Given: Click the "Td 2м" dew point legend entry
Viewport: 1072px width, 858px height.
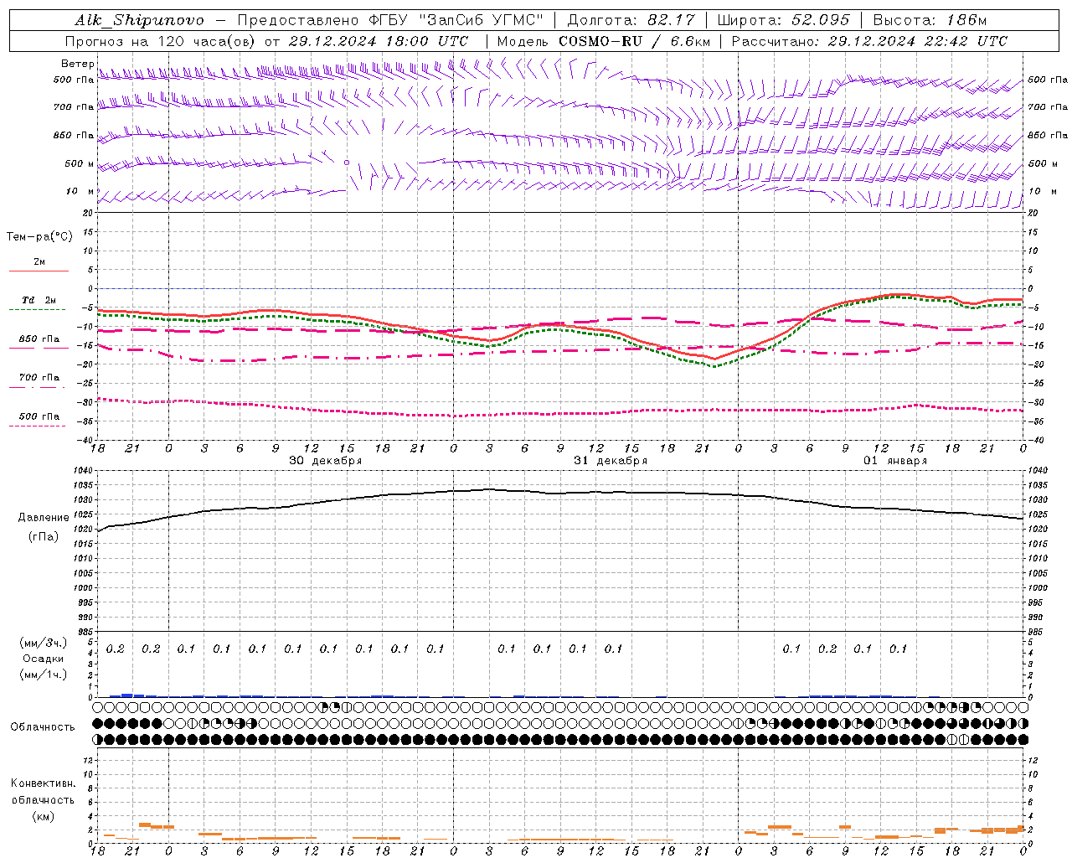Looking at the screenshot, I should (39, 300).
